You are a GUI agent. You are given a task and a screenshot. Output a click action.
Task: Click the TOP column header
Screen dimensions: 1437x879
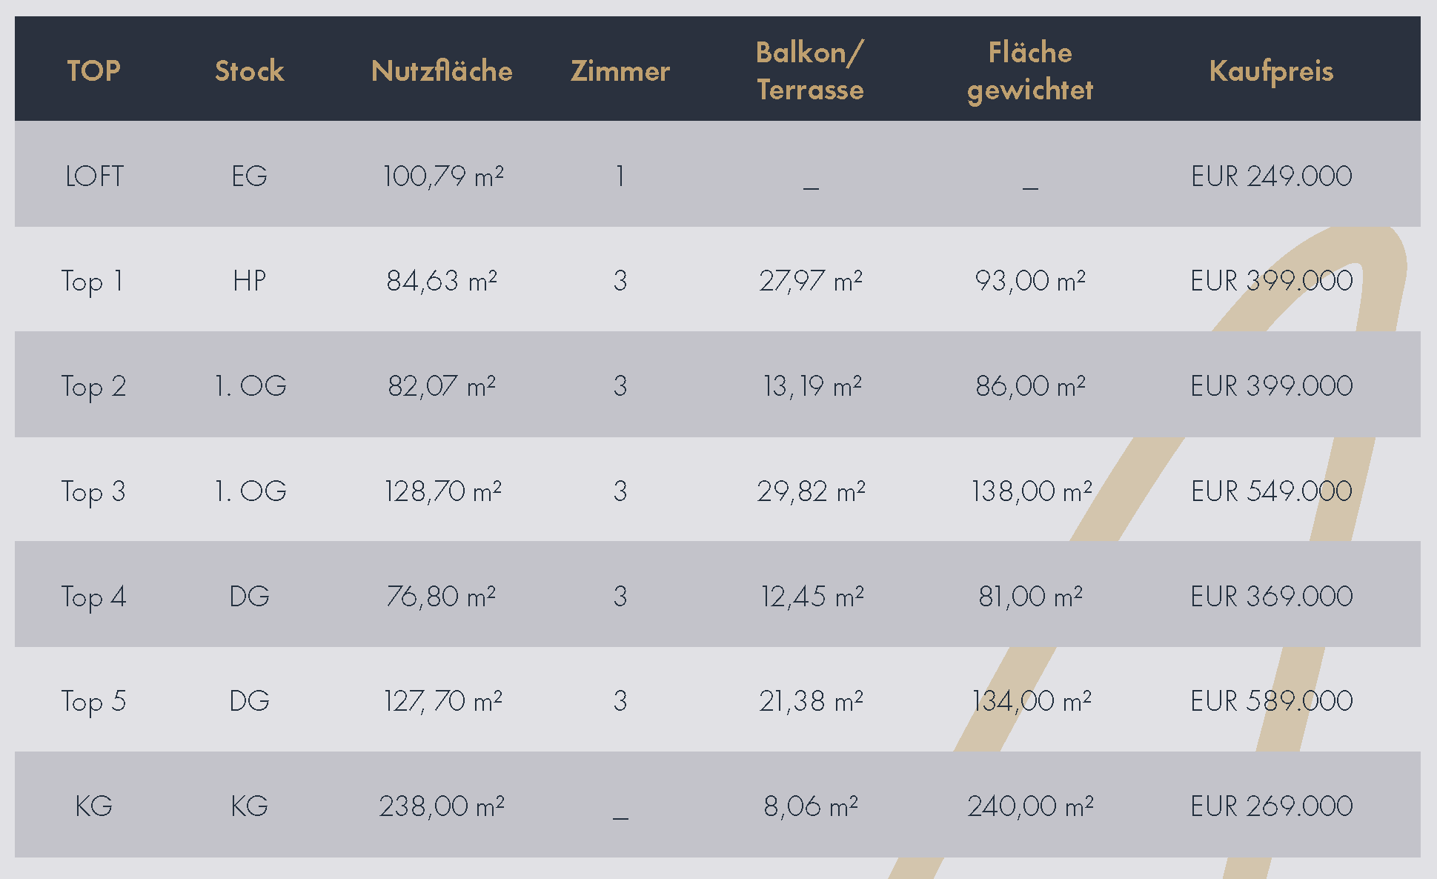pyautogui.click(x=93, y=71)
